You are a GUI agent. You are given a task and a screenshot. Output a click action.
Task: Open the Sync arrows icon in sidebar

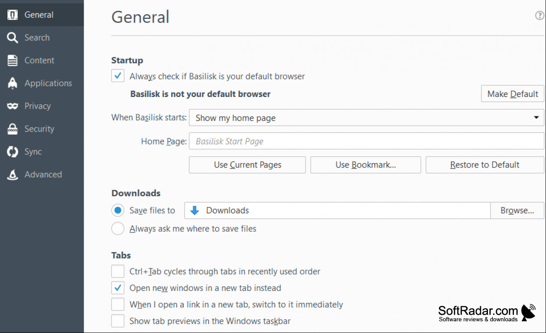(13, 152)
